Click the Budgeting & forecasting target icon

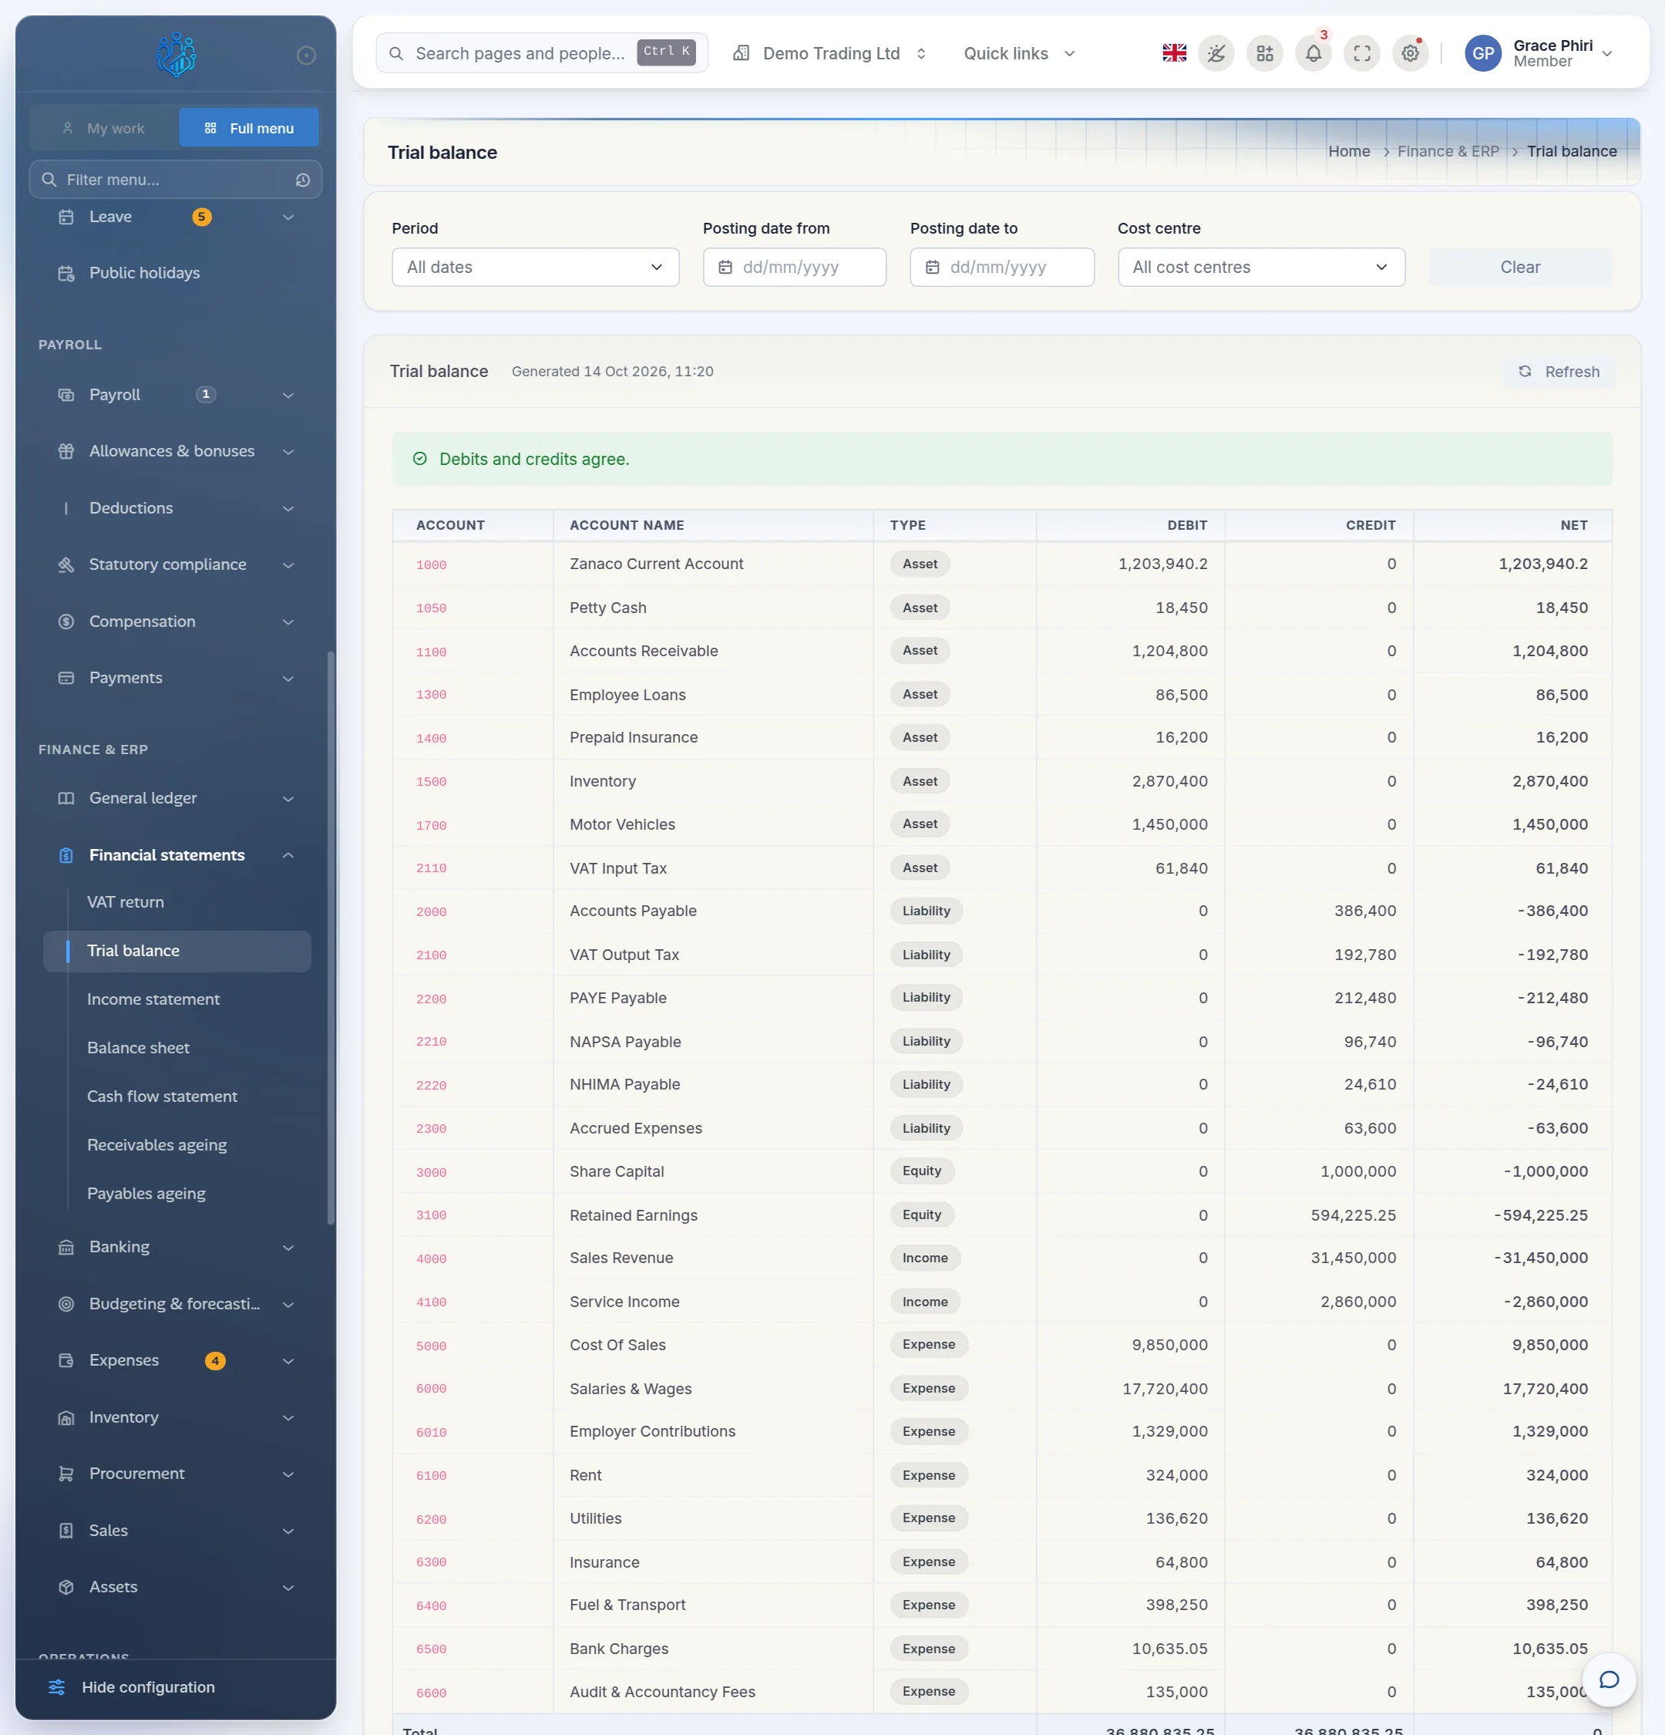pyautogui.click(x=66, y=1304)
